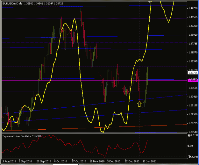Click the 1.31635 price scale label
Viewport: 199px width, 165px height.
pos(193,88)
